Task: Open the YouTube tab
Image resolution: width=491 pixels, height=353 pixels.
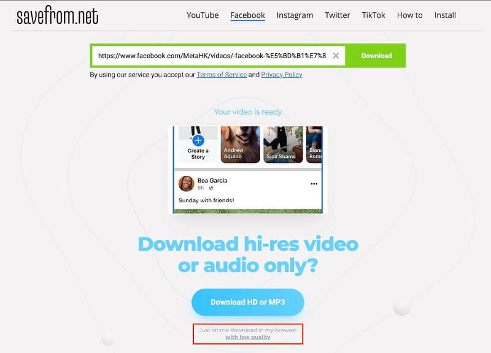Action: 203,15
